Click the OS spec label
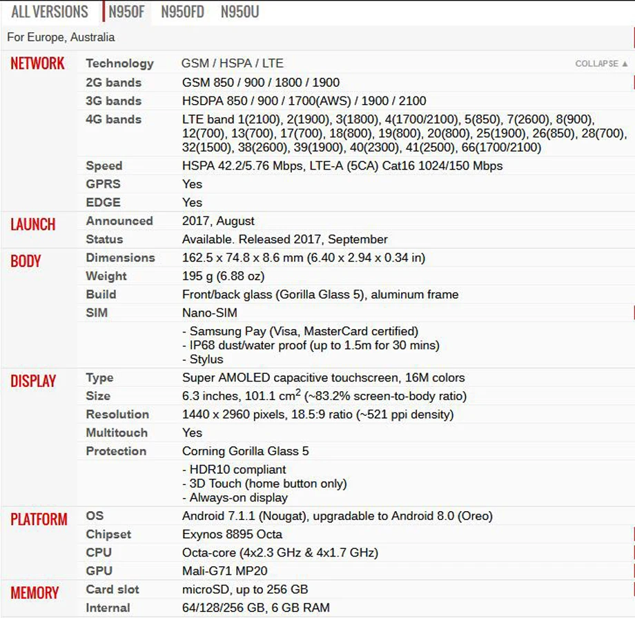Viewport: 635px width, 618px height. [95, 516]
